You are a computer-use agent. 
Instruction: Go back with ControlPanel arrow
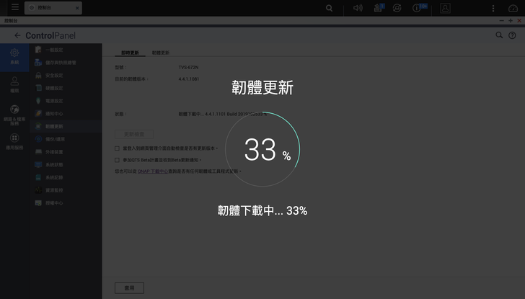(17, 35)
